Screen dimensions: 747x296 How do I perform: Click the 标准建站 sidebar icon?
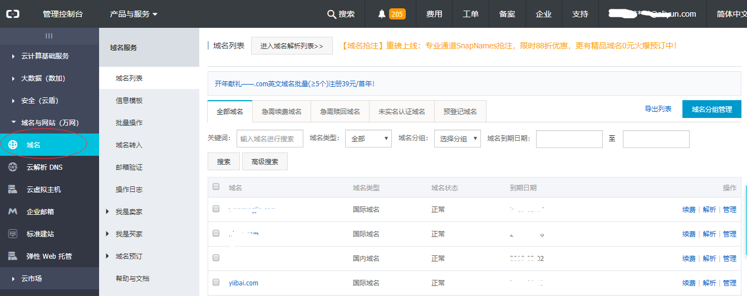13,234
